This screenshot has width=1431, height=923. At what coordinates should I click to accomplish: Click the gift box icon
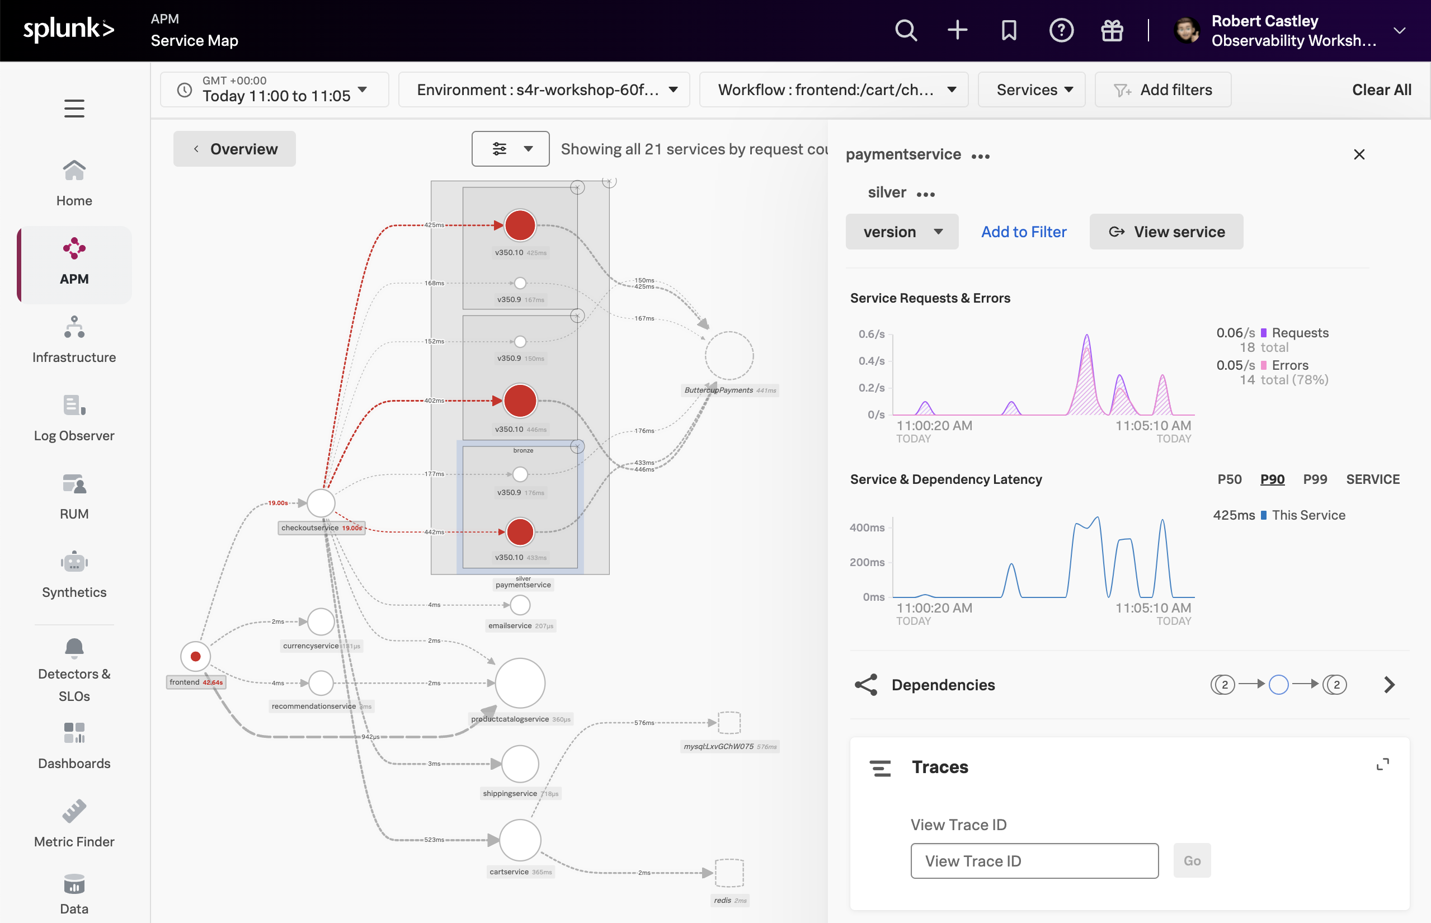1112,30
